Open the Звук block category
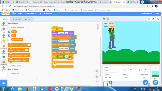The height and width of the screenshot is (91, 162). click(x=4, y=36)
